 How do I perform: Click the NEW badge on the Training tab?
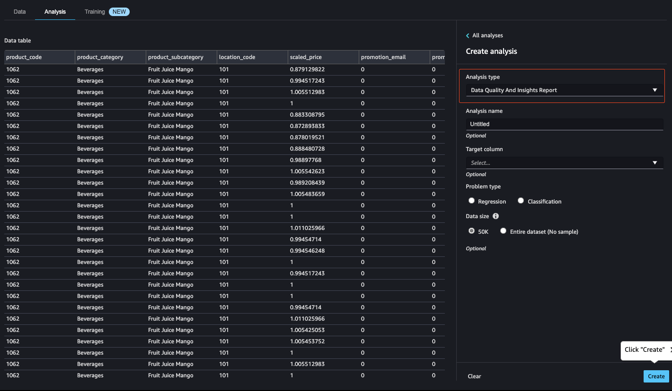pyautogui.click(x=119, y=12)
